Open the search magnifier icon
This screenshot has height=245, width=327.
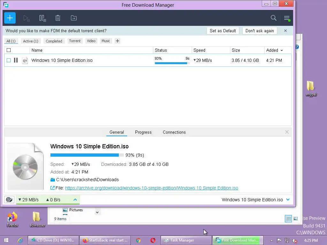[273, 18]
